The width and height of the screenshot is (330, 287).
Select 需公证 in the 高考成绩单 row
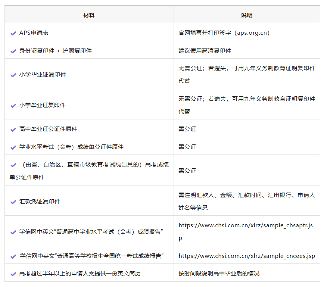[x=187, y=171]
